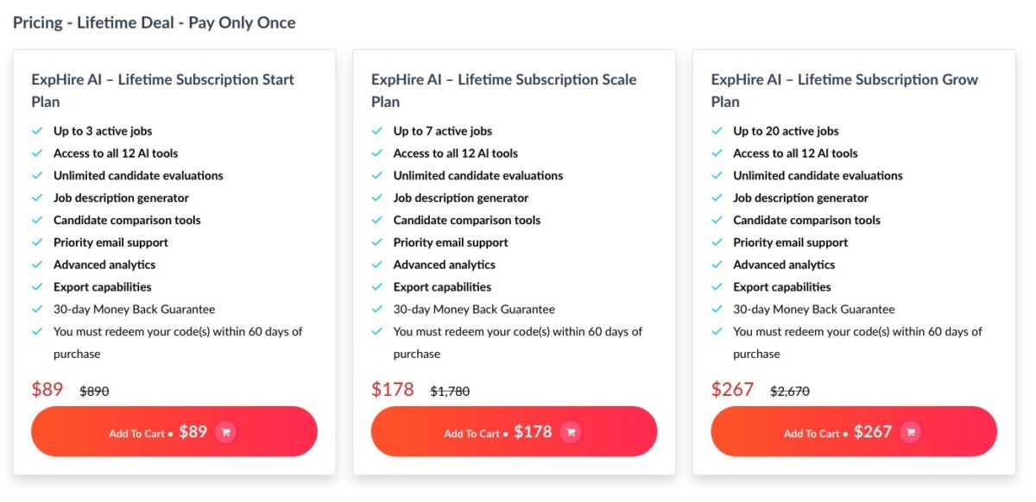Screen dimensions: 1036x502
Task: Click cart icon on $89 button
Action: [x=225, y=432]
